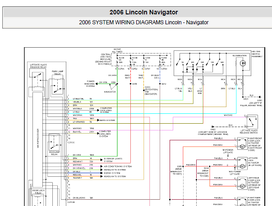Click the keypad switch labeled '9/0'

click(219, 63)
